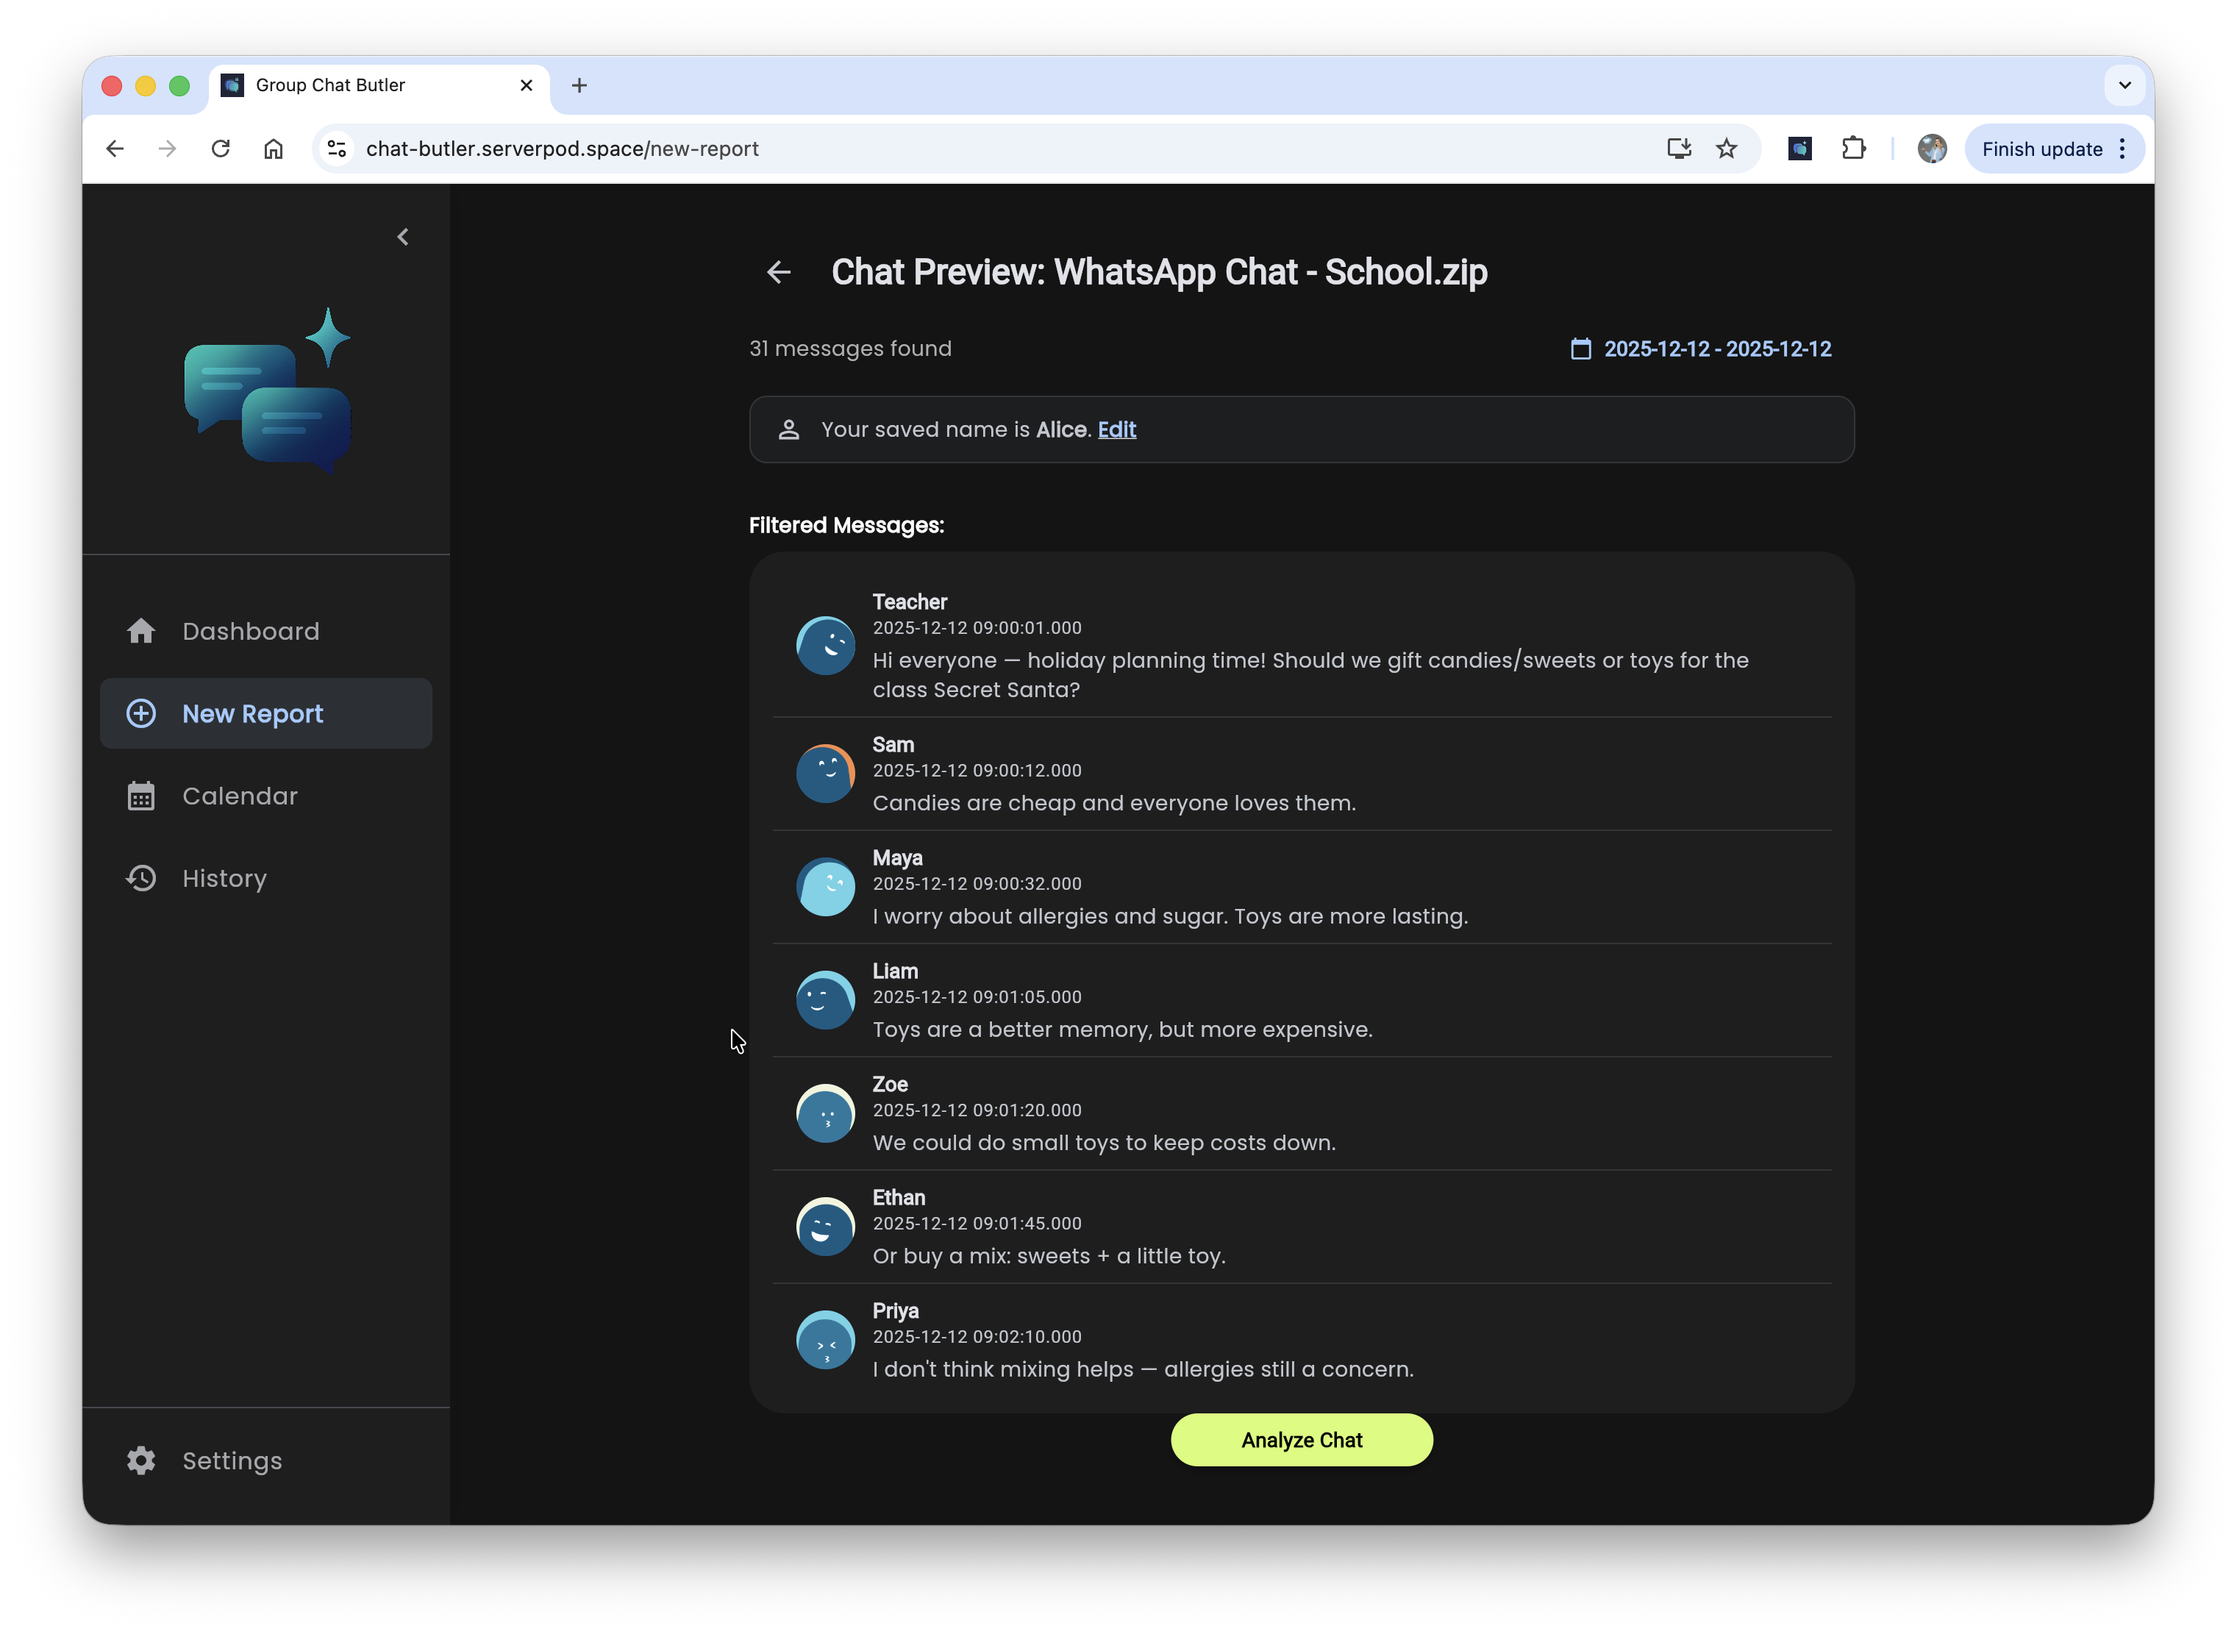This screenshot has height=1634, width=2237.
Task: Click the Calendar icon in the sidebar
Action: (x=141, y=796)
